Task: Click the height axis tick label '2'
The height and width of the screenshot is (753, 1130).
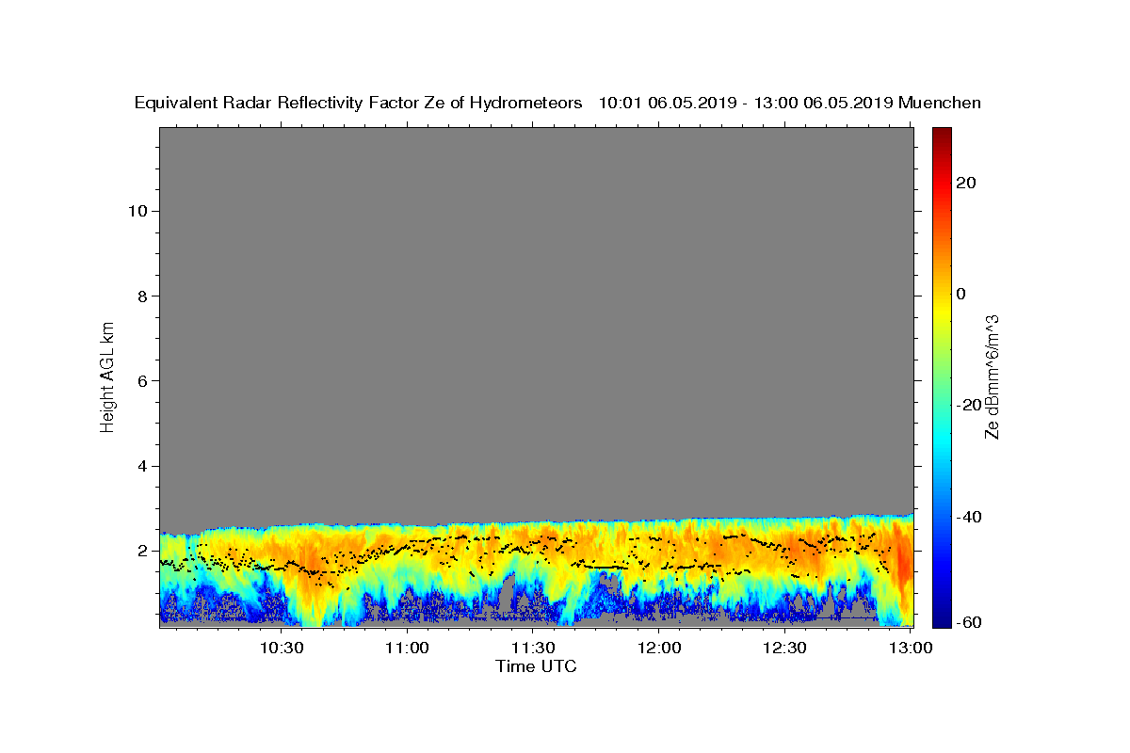Action: [140, 551]
